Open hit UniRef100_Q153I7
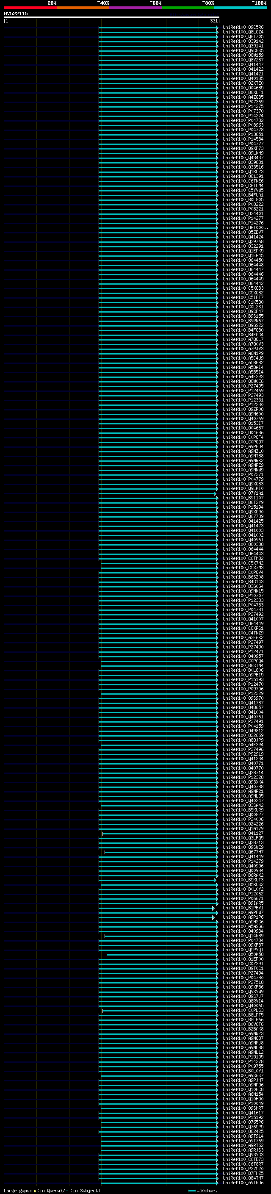This screenshot has height=1194, width=271. tap(243, 424)
